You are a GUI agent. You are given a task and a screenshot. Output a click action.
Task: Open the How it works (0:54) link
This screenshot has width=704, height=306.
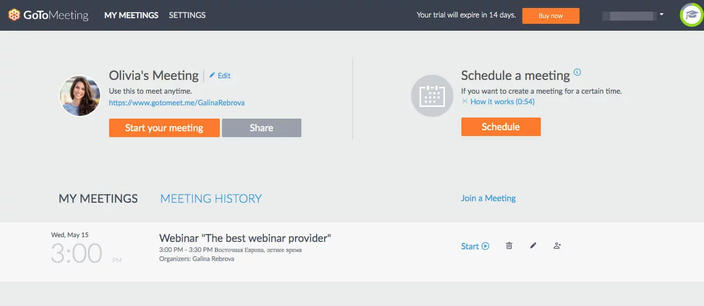503,102
